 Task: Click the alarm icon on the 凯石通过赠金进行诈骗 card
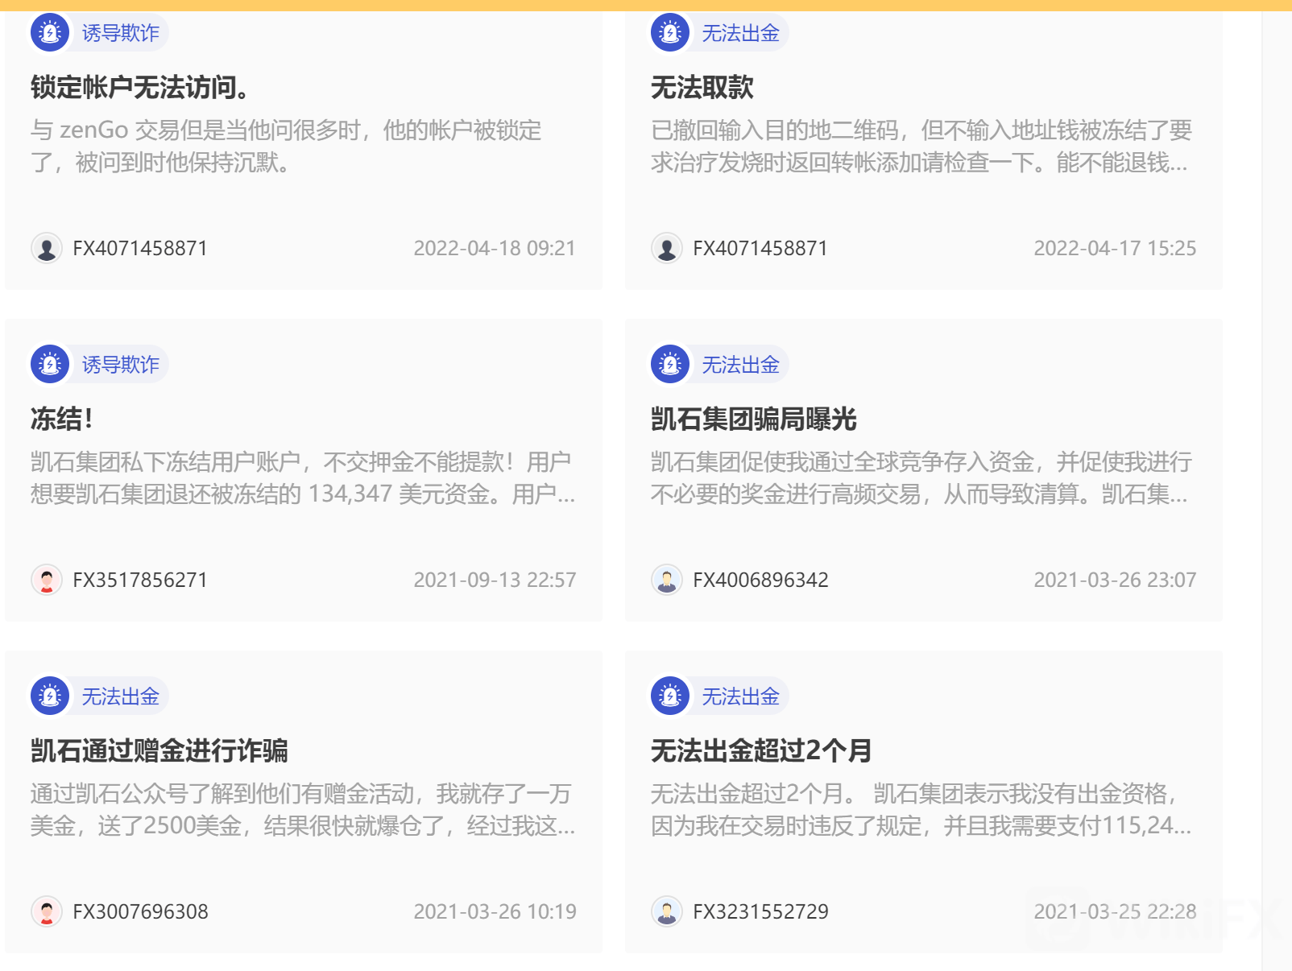coord(50,696)
